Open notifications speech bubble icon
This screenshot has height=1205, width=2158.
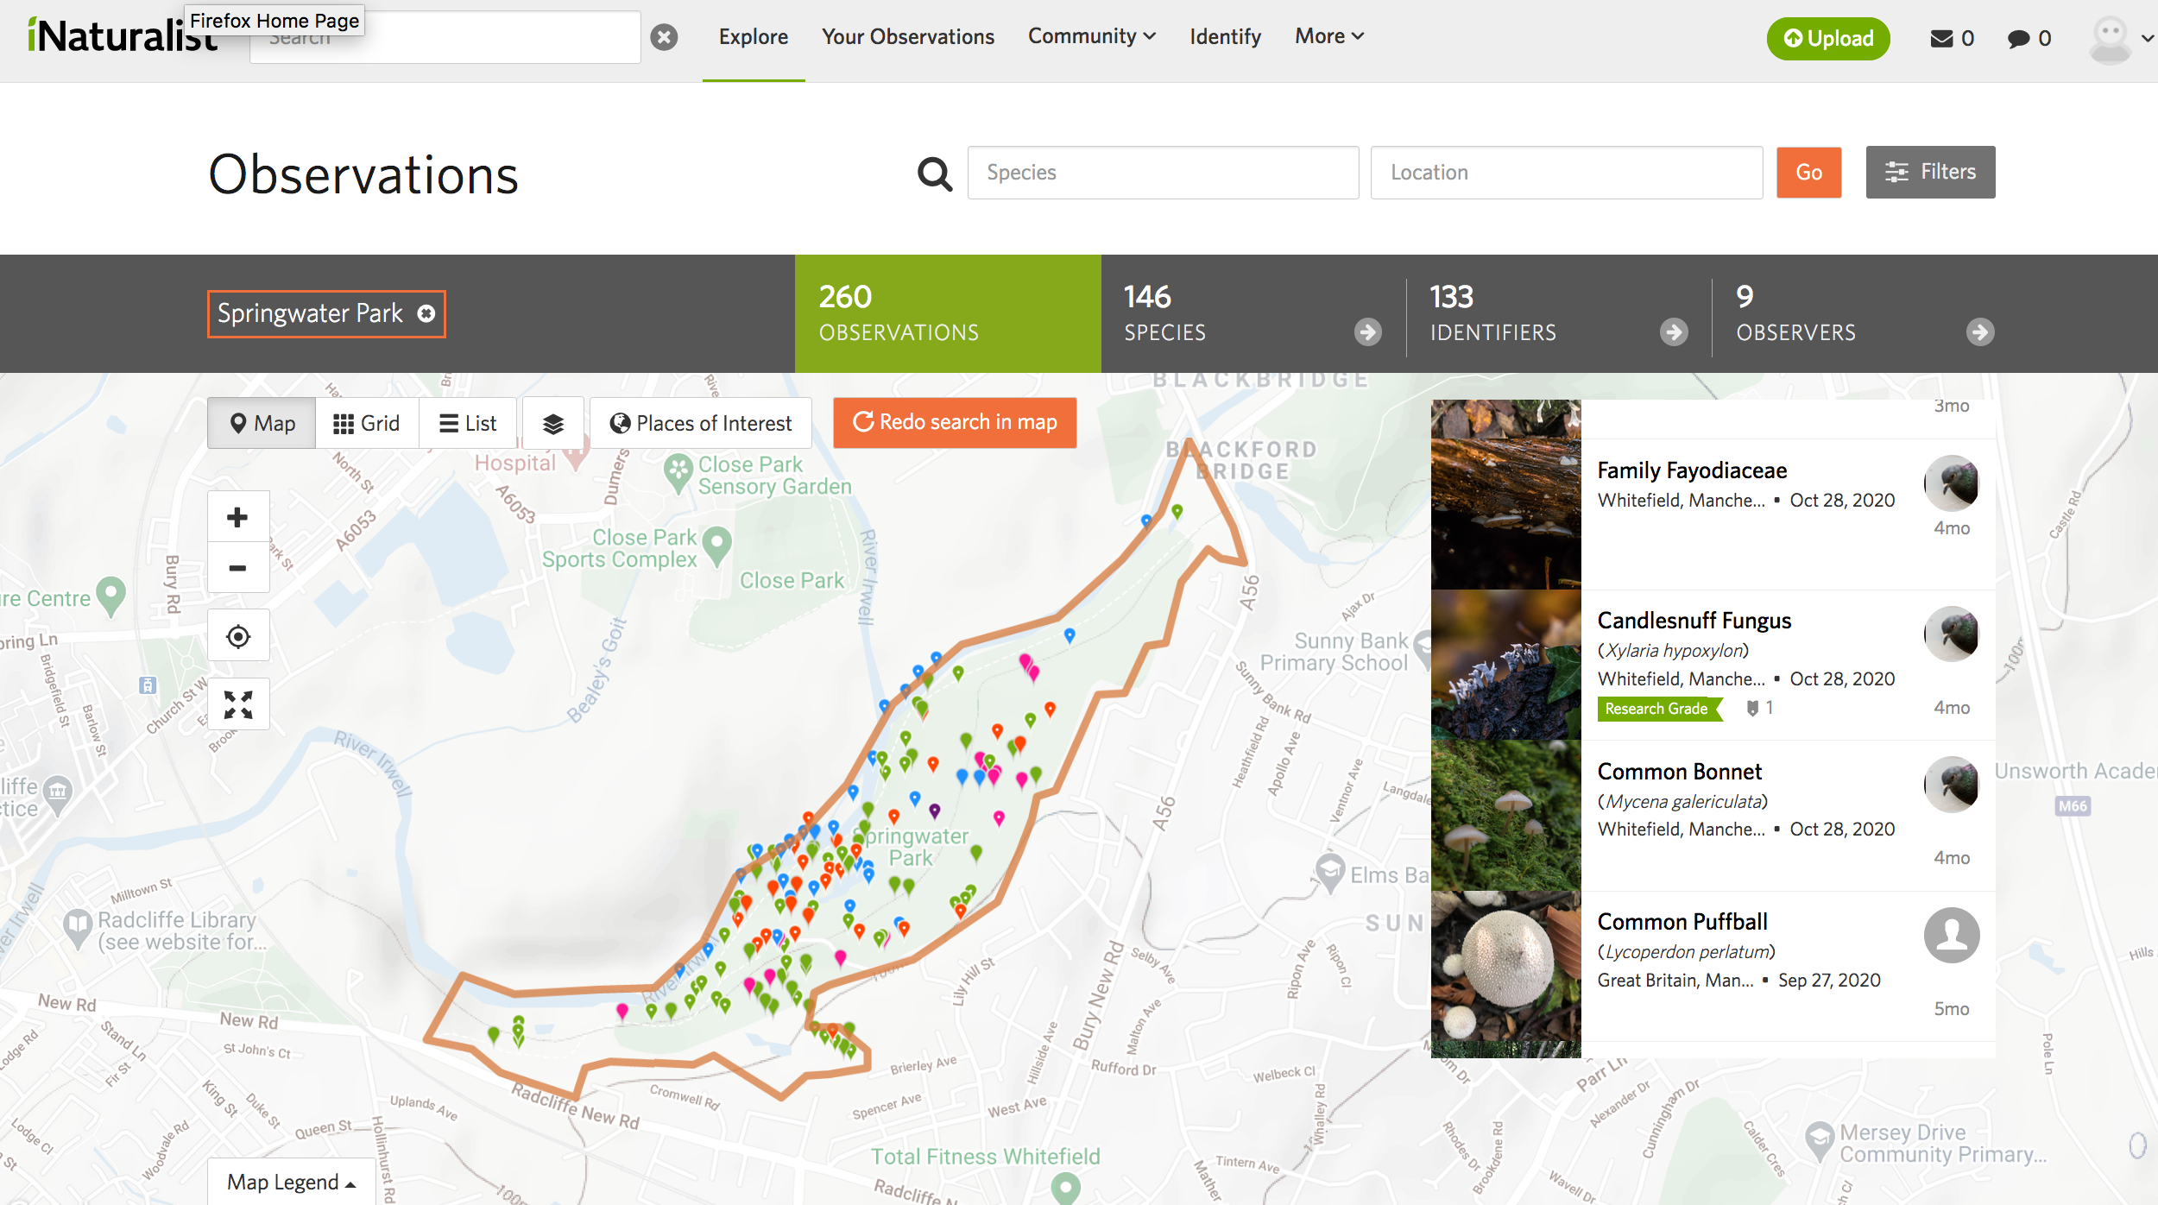coord(2018,39)
